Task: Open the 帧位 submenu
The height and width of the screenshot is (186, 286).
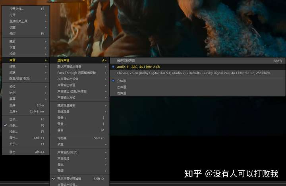Action: [x=26, y=87]
